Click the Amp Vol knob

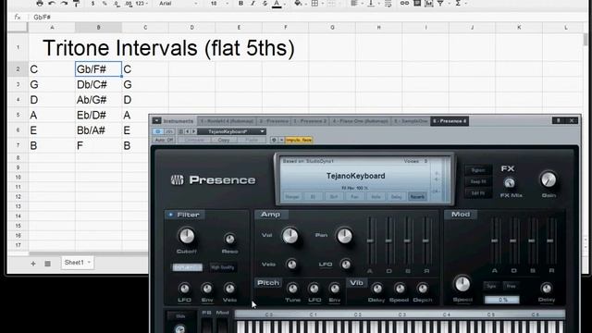[x=290, y=236]
